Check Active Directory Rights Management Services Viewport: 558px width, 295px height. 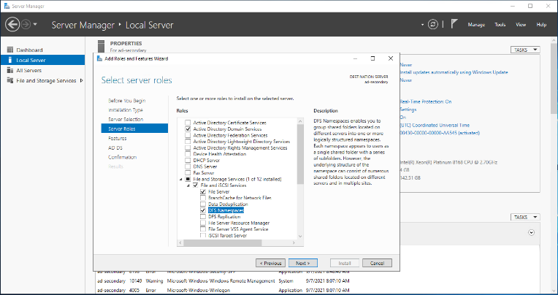point(188,147)
